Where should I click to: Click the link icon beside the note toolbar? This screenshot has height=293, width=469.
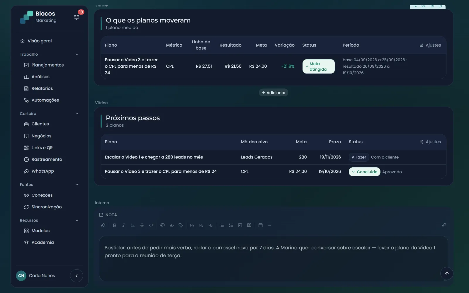coord(444,225)
